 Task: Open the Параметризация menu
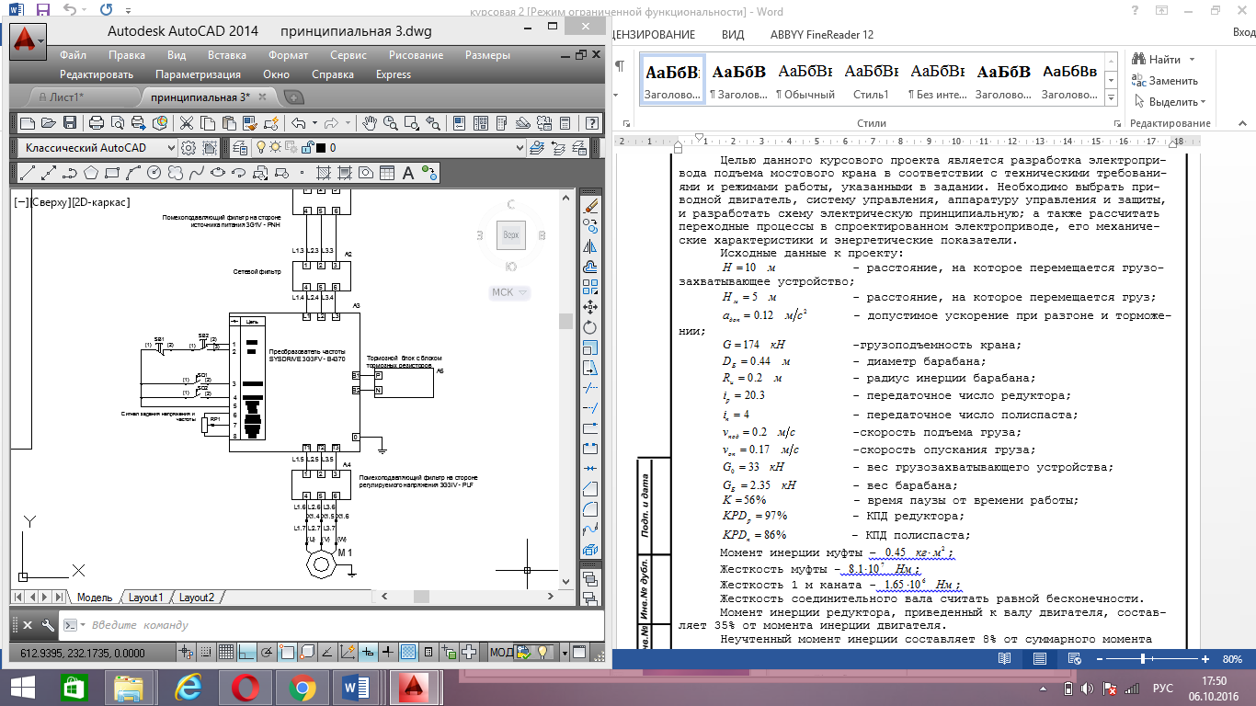point(198,74)
